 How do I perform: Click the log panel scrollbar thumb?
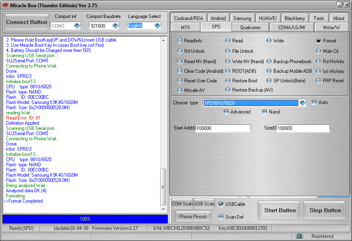tap(163, 187)
